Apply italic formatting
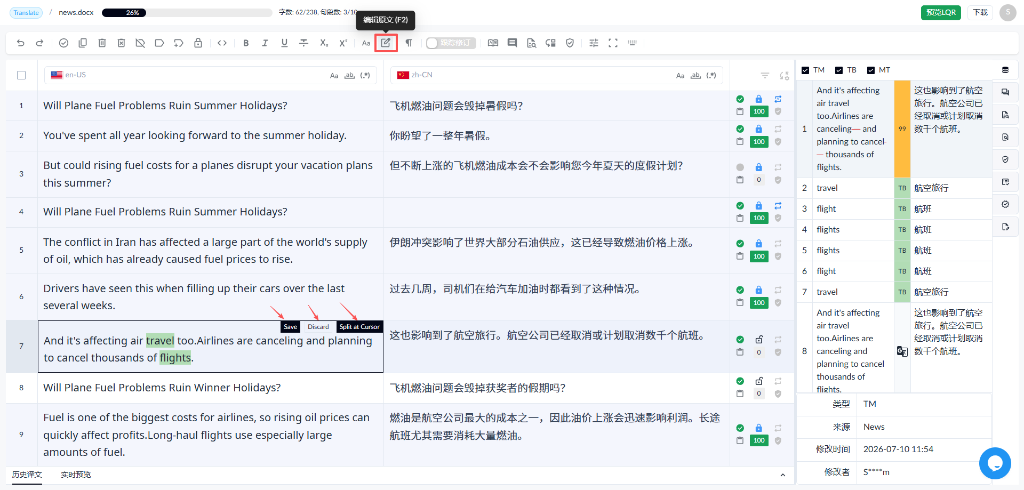 click(x=265, y=43)
